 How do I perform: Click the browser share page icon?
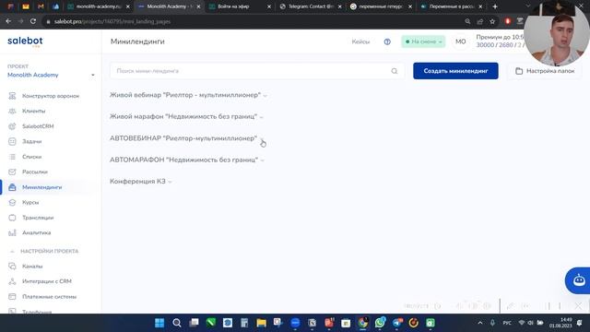tap(479, 21)
